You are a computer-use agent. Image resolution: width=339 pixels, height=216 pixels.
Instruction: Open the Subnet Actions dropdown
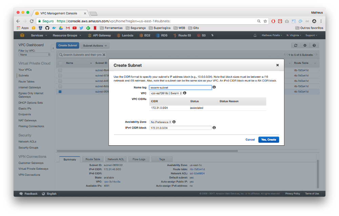click(x=95, y=46)
